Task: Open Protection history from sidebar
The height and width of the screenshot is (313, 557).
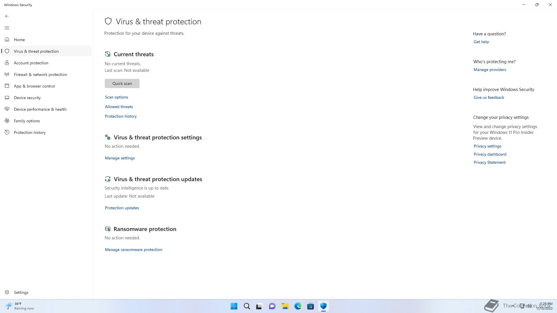Action: click(x=46, y=132)
